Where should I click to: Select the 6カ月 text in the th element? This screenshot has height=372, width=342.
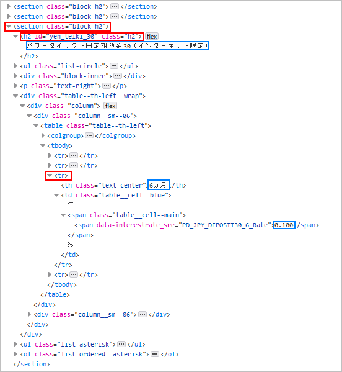click(x=159, y=185)
